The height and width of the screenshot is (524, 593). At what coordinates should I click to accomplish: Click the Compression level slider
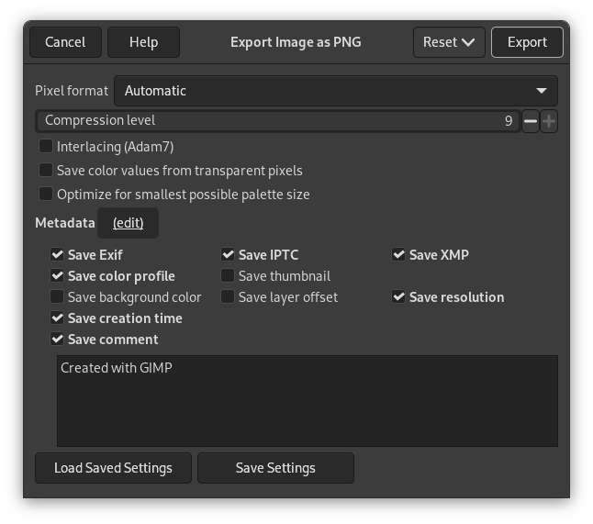pyautogui.click(x=275, y=121)
